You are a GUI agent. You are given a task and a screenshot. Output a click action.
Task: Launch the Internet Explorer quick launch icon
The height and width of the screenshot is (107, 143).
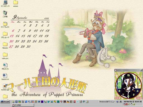[26, 102]
